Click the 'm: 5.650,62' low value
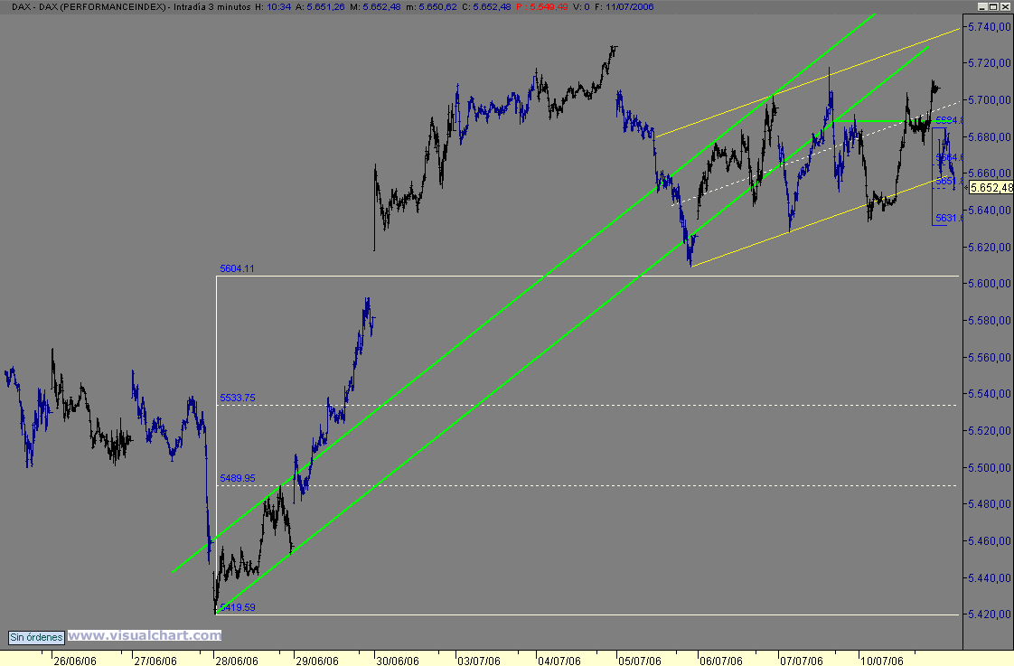1014x666 pixels. click(431, 6)
